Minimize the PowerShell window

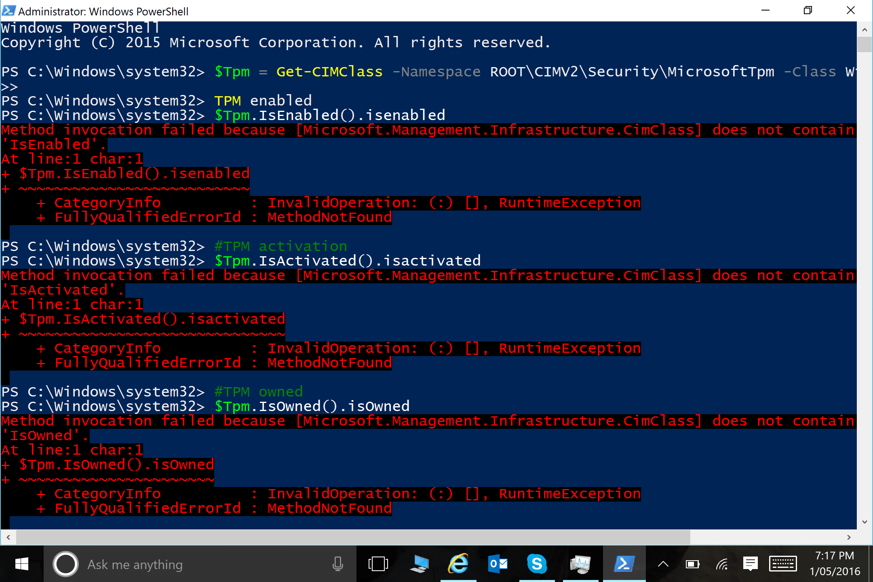[765, 11]
